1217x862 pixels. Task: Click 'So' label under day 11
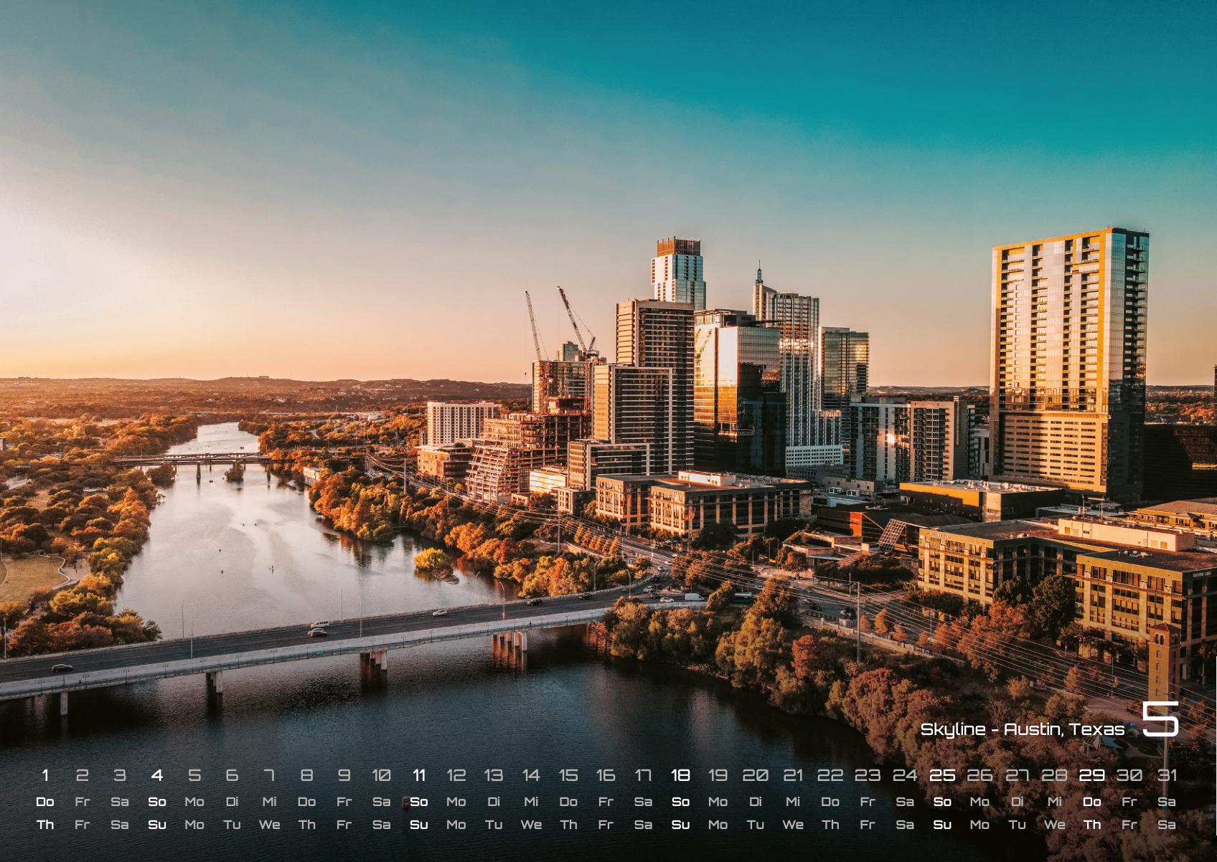(419, 802)
